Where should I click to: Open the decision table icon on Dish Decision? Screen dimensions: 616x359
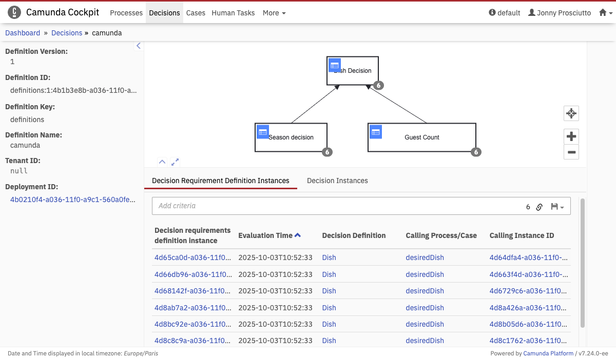coord(335,65)
